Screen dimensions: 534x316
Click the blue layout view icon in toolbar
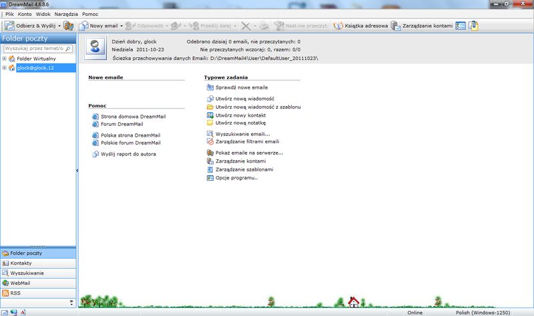click(461, 26)
